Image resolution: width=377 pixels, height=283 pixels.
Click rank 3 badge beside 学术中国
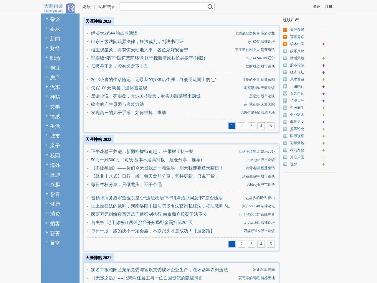[285, 44]
